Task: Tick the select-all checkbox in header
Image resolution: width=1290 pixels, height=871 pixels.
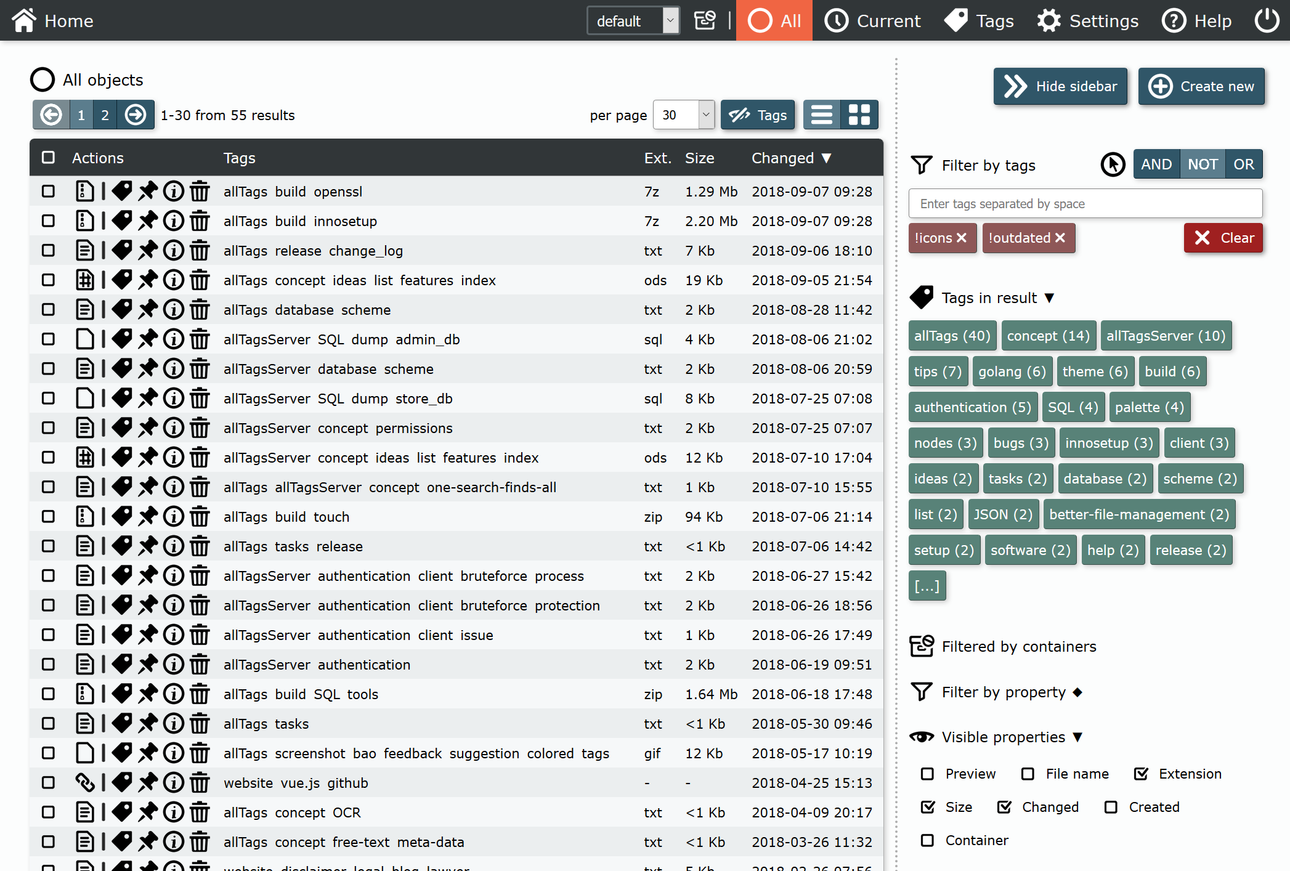Action: click(48, 158)
